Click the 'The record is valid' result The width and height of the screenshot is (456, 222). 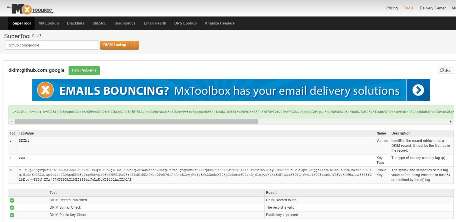[x=280, y=207]
